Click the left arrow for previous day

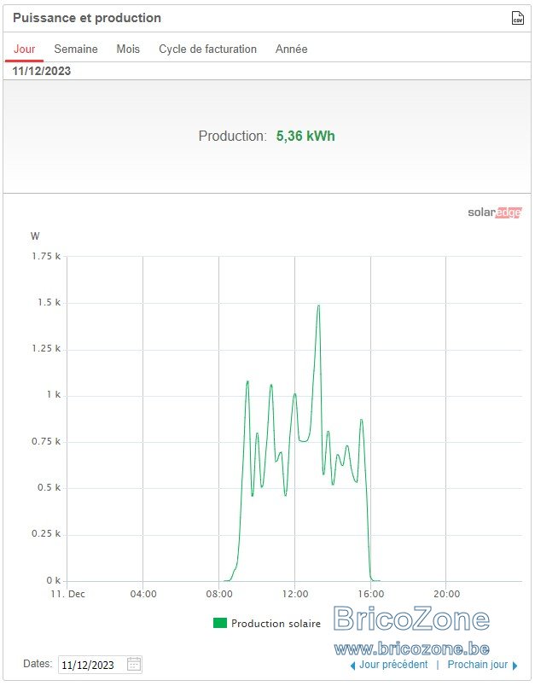(352, 666)
